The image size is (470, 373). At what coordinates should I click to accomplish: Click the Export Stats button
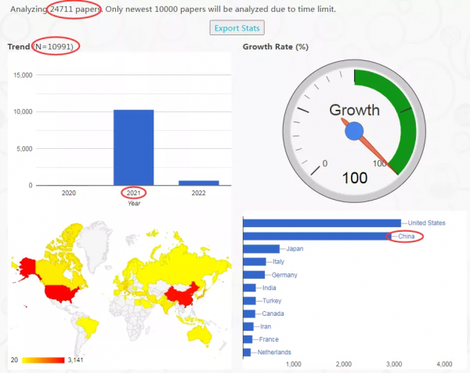pyautogui.click(x=237, y=28)
